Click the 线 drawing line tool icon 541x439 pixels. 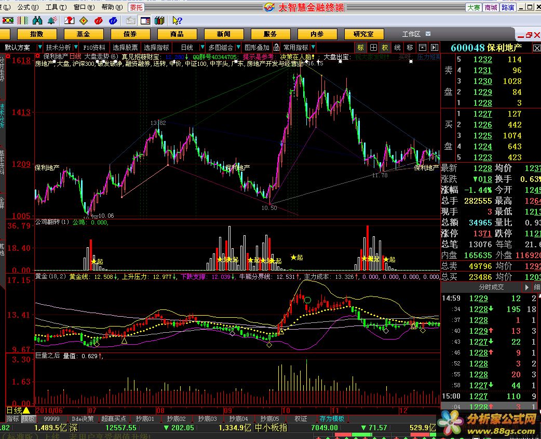[398, 47]
